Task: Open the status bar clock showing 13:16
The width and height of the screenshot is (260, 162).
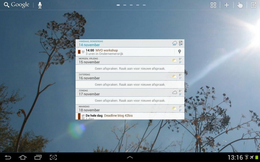Action: [235, 157]
